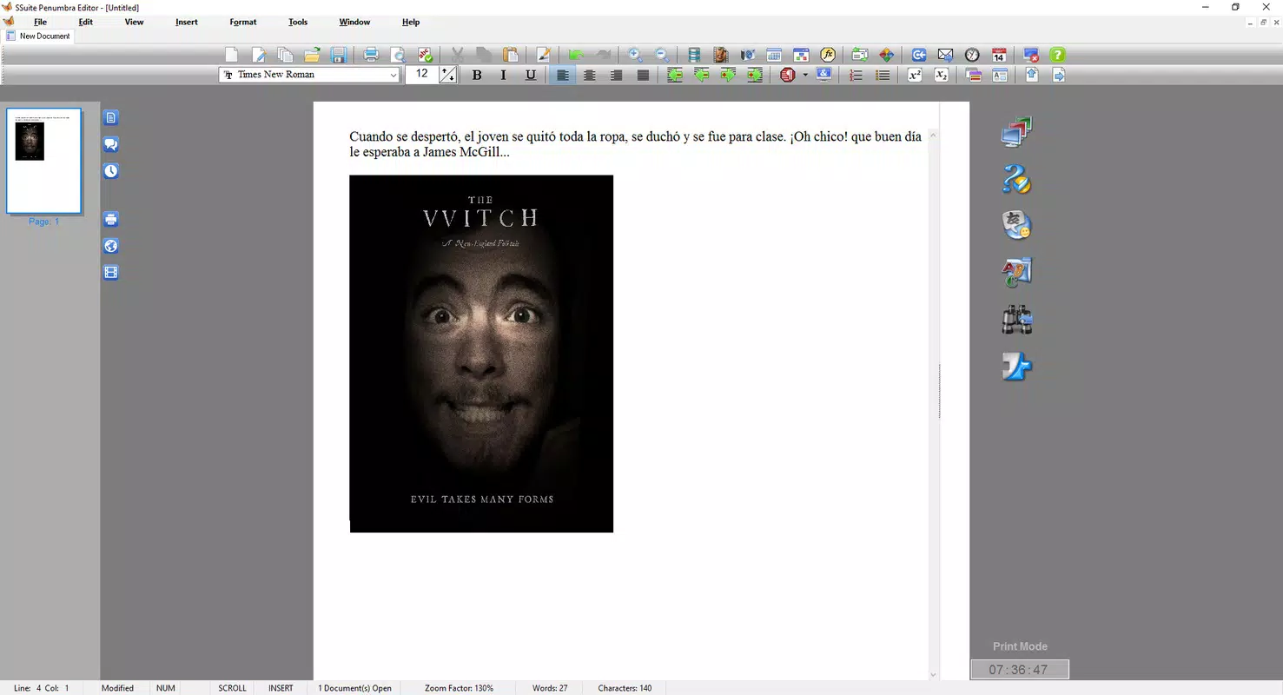The image size is (1283, 695).
Task: Open the Help menu
Action: 411,22
